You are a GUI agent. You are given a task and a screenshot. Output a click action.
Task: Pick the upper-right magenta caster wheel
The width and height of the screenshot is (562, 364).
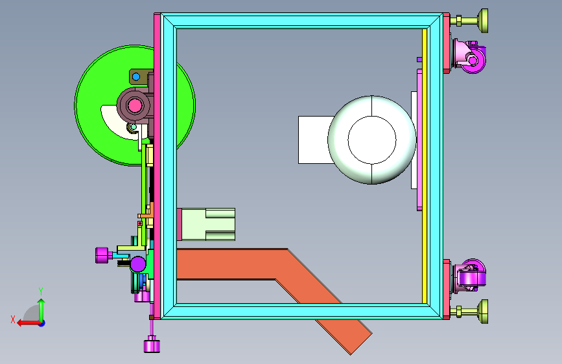473,60
